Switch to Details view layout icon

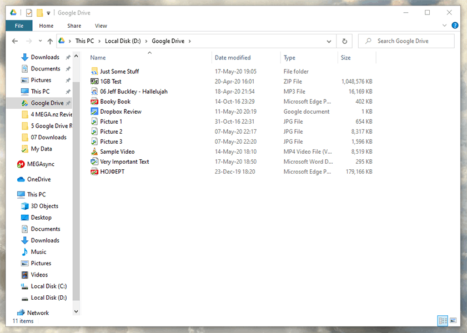[443, 320]
